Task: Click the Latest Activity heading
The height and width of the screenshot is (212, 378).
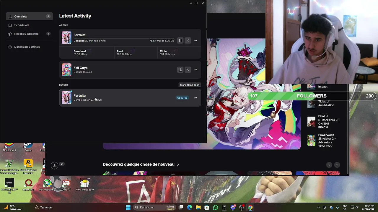Action: pyautogui.click(x=75, y=16)
